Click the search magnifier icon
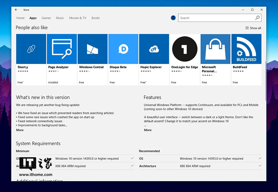This screenshot has height=192, width=278. pyautogui.click(x=257, y=18)
